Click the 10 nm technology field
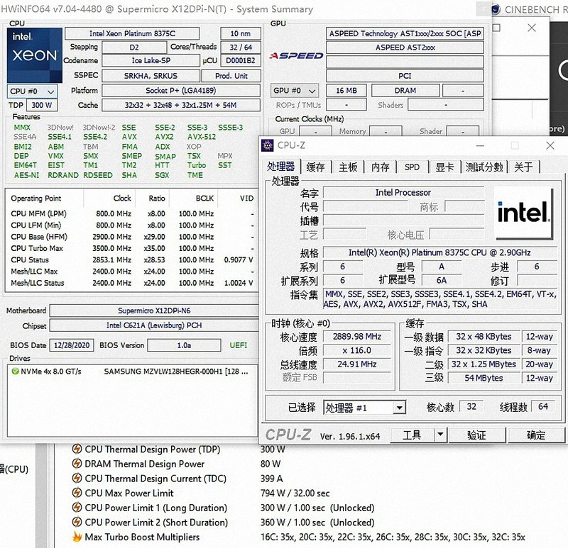The width and height of the screenshot is (568, 548). coord(241,33)
